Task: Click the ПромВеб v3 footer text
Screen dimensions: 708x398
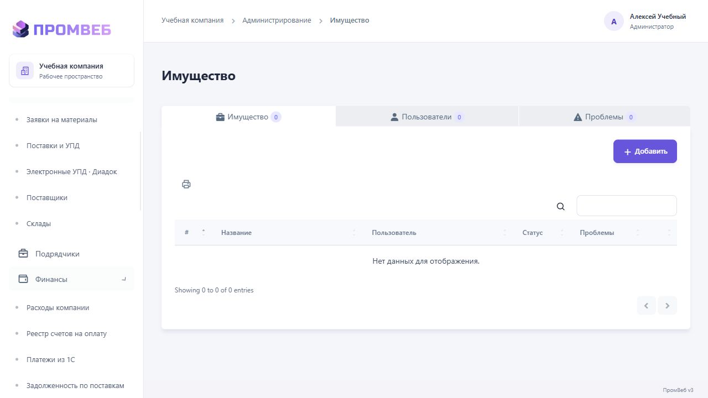Action: 678,390
